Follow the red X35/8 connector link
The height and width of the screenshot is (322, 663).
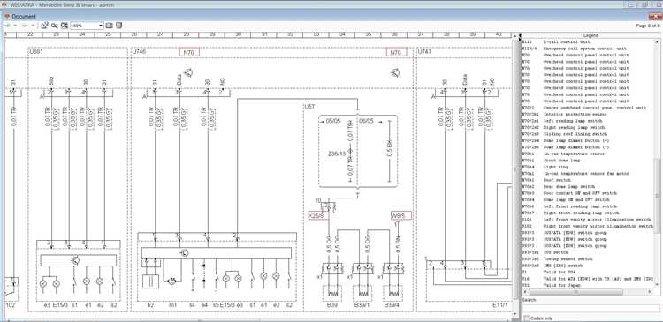(316, 215)
